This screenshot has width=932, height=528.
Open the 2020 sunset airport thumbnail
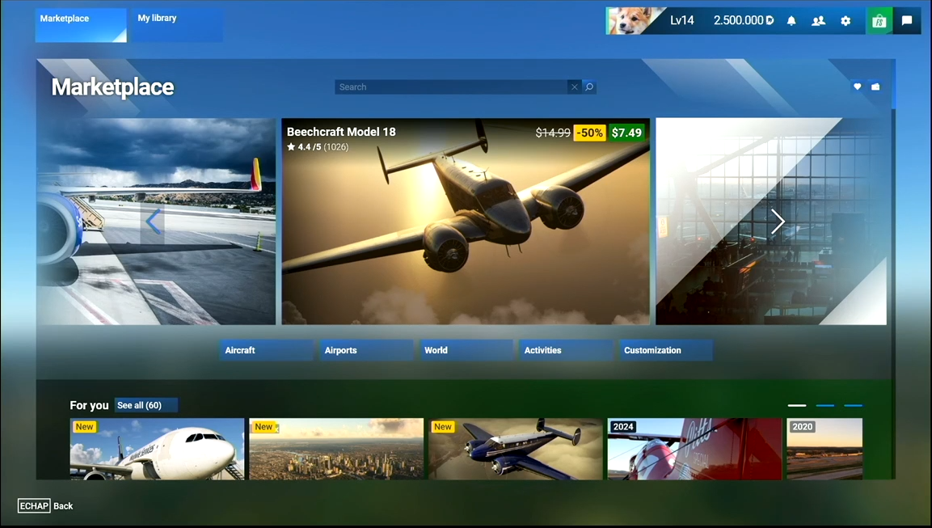point(824,449)
